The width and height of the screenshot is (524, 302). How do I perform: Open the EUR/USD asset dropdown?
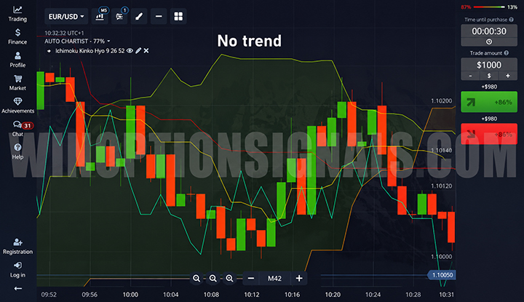[66, 16]
